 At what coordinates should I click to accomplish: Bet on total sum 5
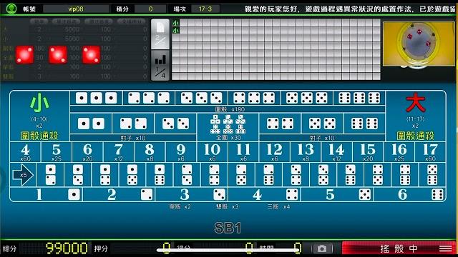pyautogui.click(x=56, y=152)
